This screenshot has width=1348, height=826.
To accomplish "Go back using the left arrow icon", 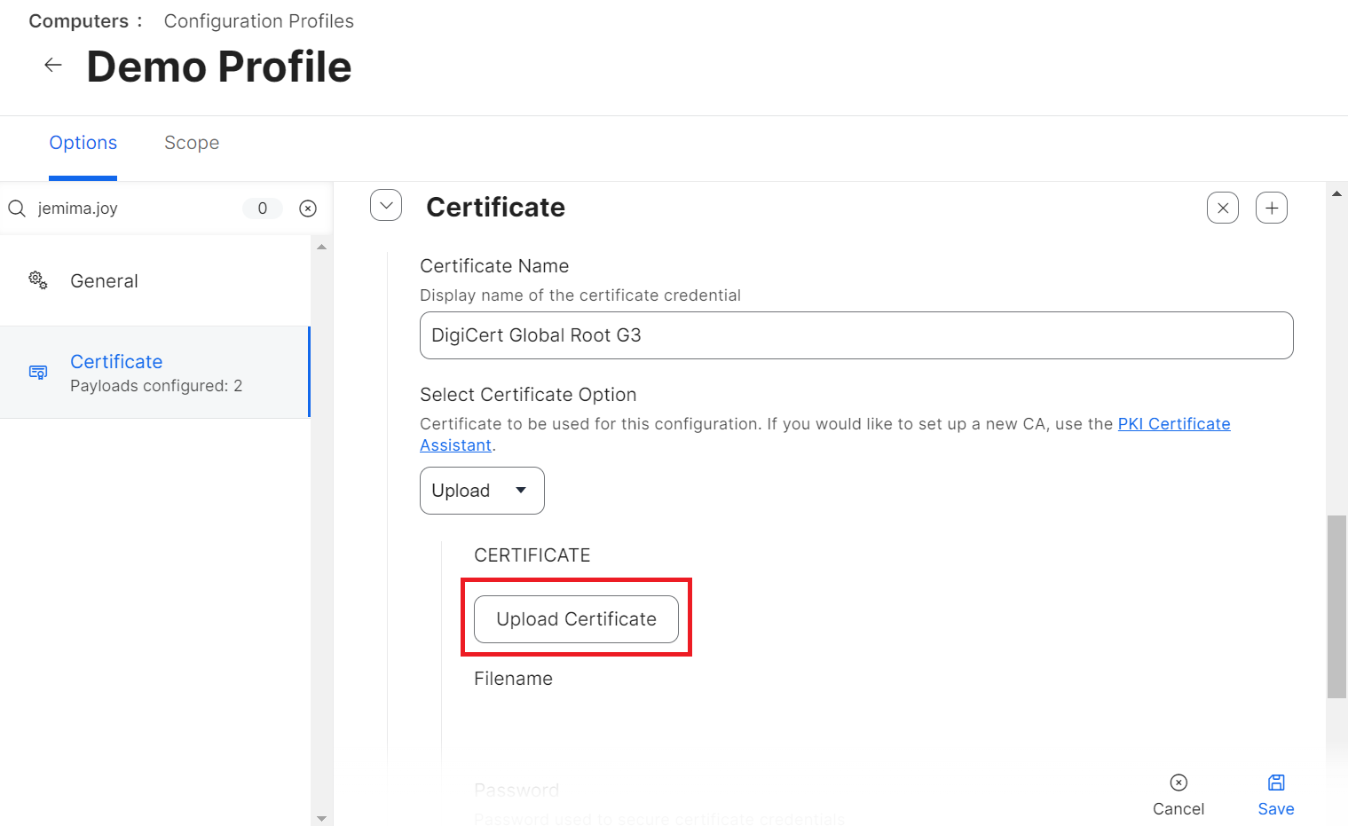I will click(x=53, y=65).
